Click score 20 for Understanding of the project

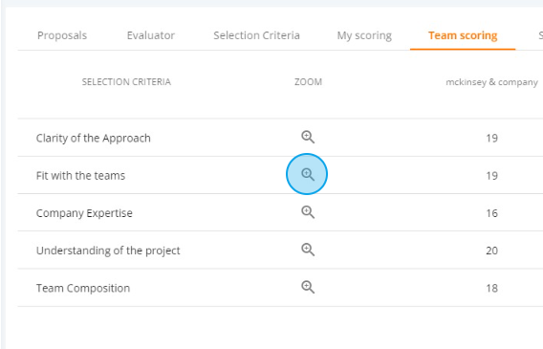[491, 251]
